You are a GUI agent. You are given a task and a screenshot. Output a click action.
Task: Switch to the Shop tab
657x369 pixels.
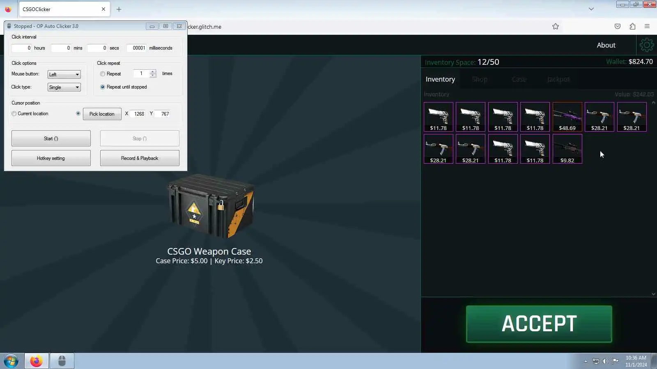click(x=480, y=79)
